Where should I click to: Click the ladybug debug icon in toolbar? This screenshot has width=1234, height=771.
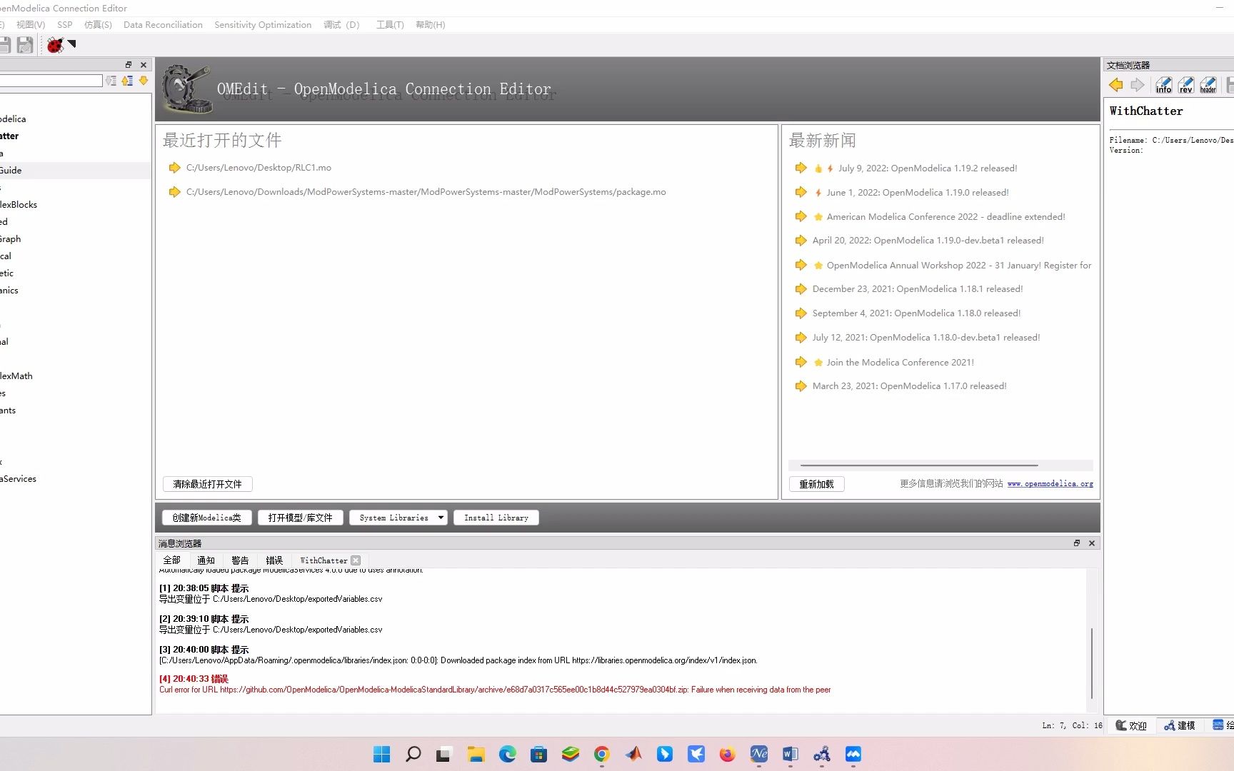(55, 45)
